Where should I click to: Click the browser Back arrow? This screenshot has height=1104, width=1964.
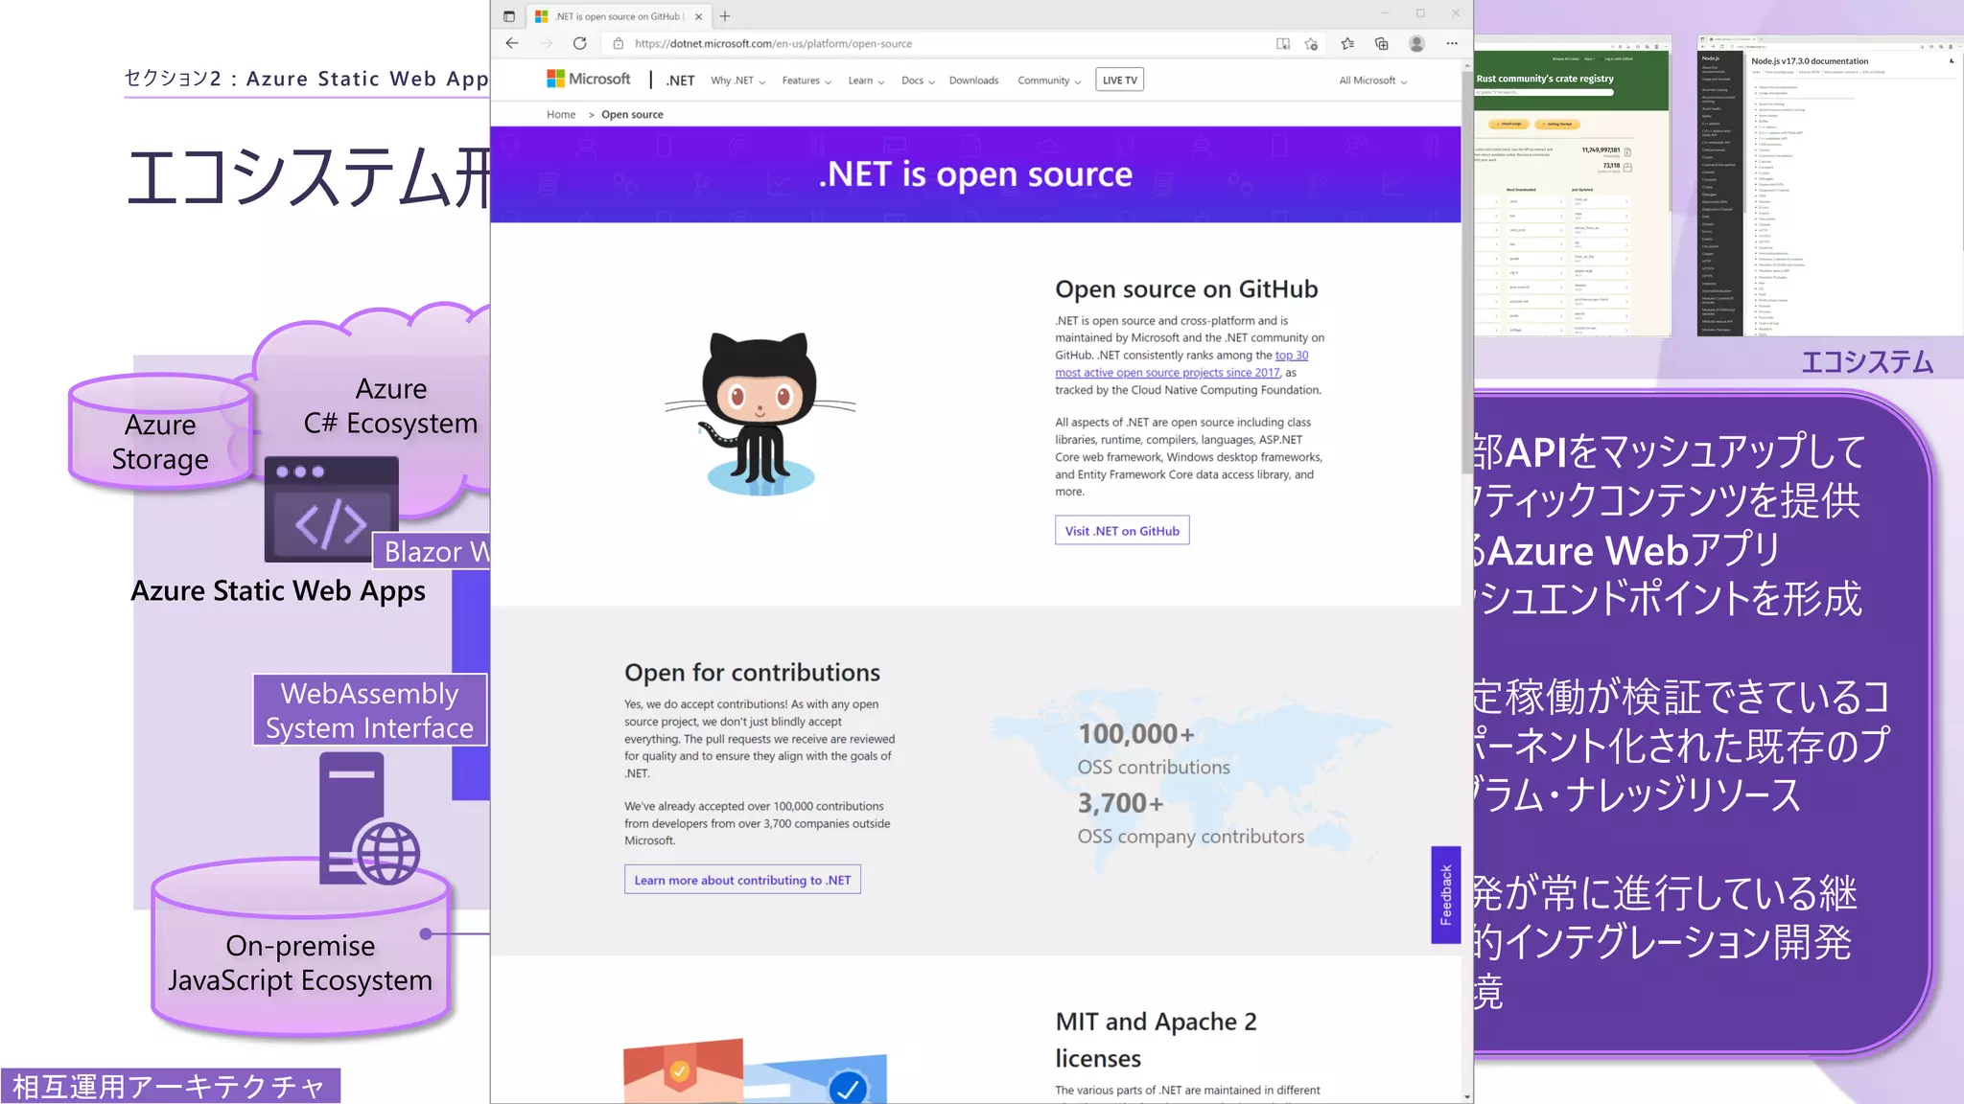tap(512, 43)
